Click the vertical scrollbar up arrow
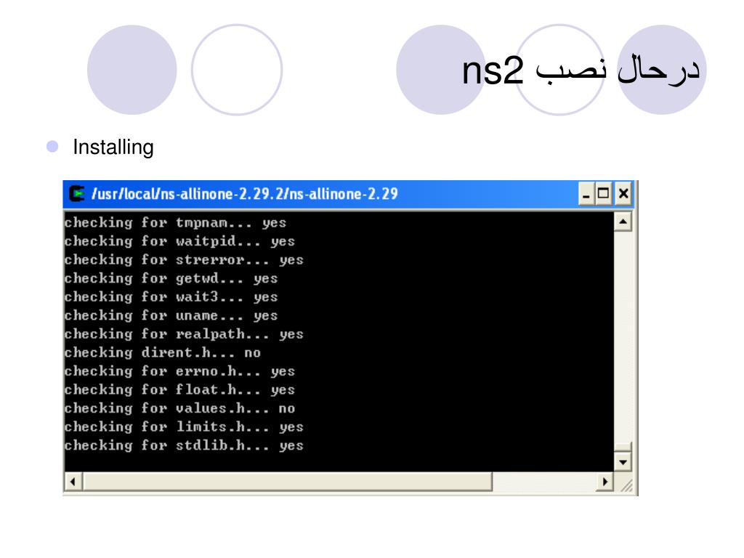Viewport: 744px width, 558px height. point(623,222)
